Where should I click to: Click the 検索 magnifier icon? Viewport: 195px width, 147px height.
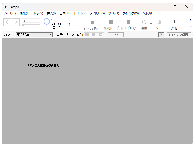(144, 22)
